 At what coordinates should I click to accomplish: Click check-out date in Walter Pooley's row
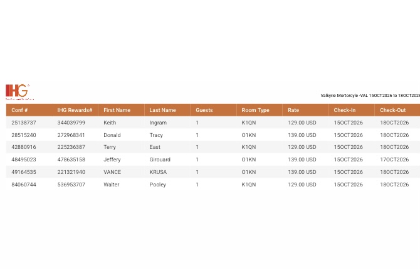(394, 185)
